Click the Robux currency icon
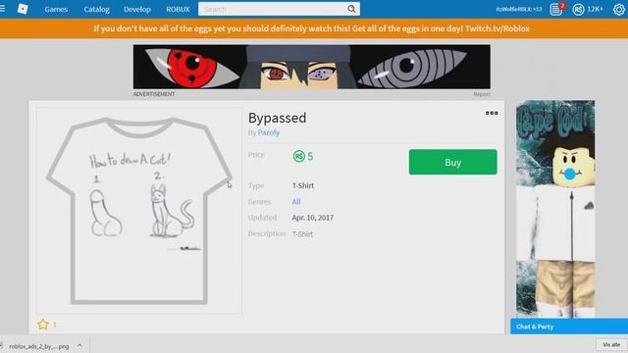 point(578,9)
